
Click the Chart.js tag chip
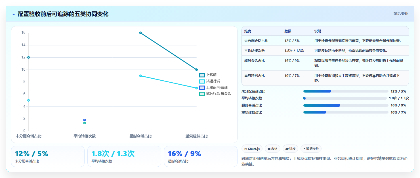pos(252,149)
